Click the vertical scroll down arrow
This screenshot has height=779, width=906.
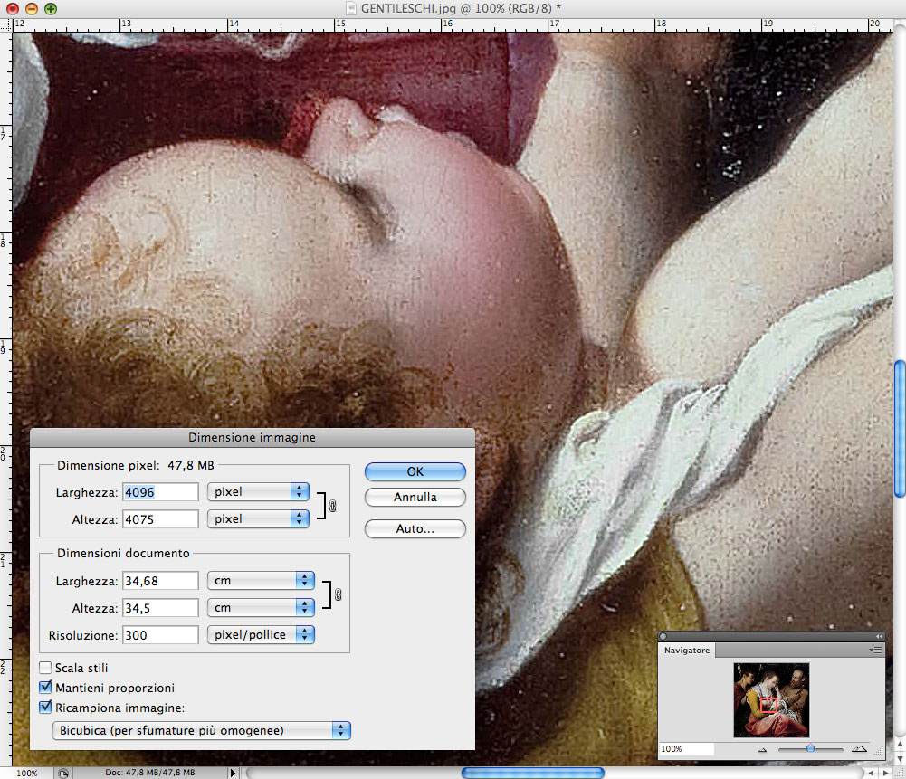[x=900, y=758]
